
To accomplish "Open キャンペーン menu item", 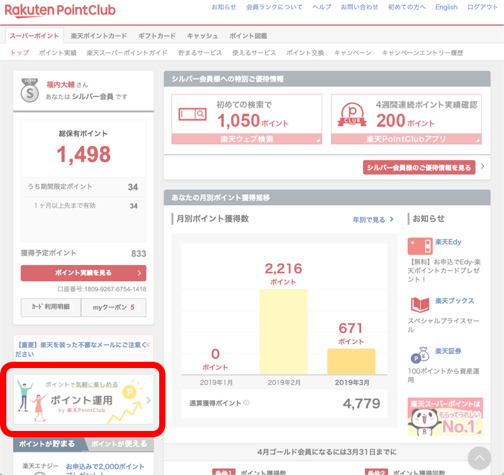I will 353,53.
